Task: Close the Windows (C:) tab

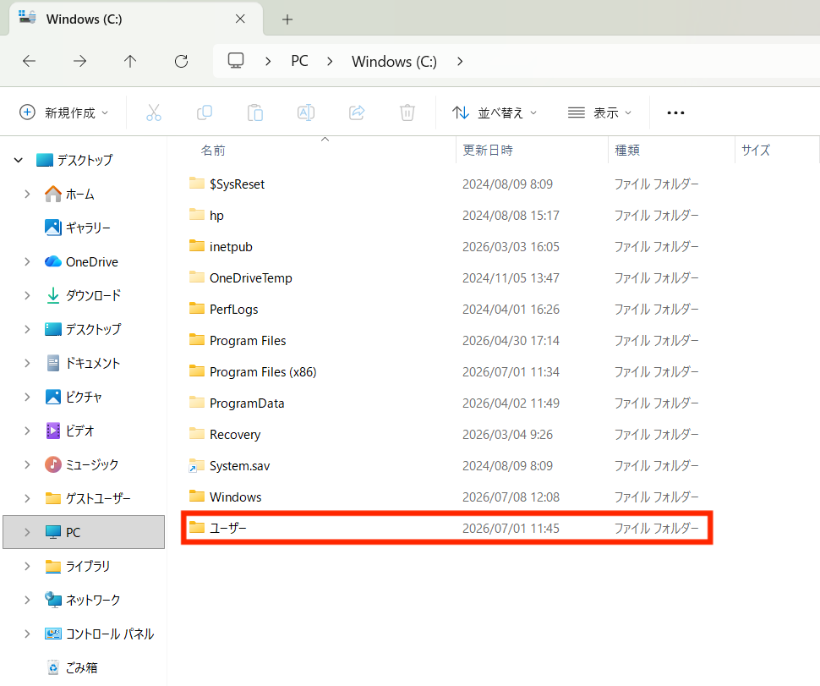Action: click(240, 19)
